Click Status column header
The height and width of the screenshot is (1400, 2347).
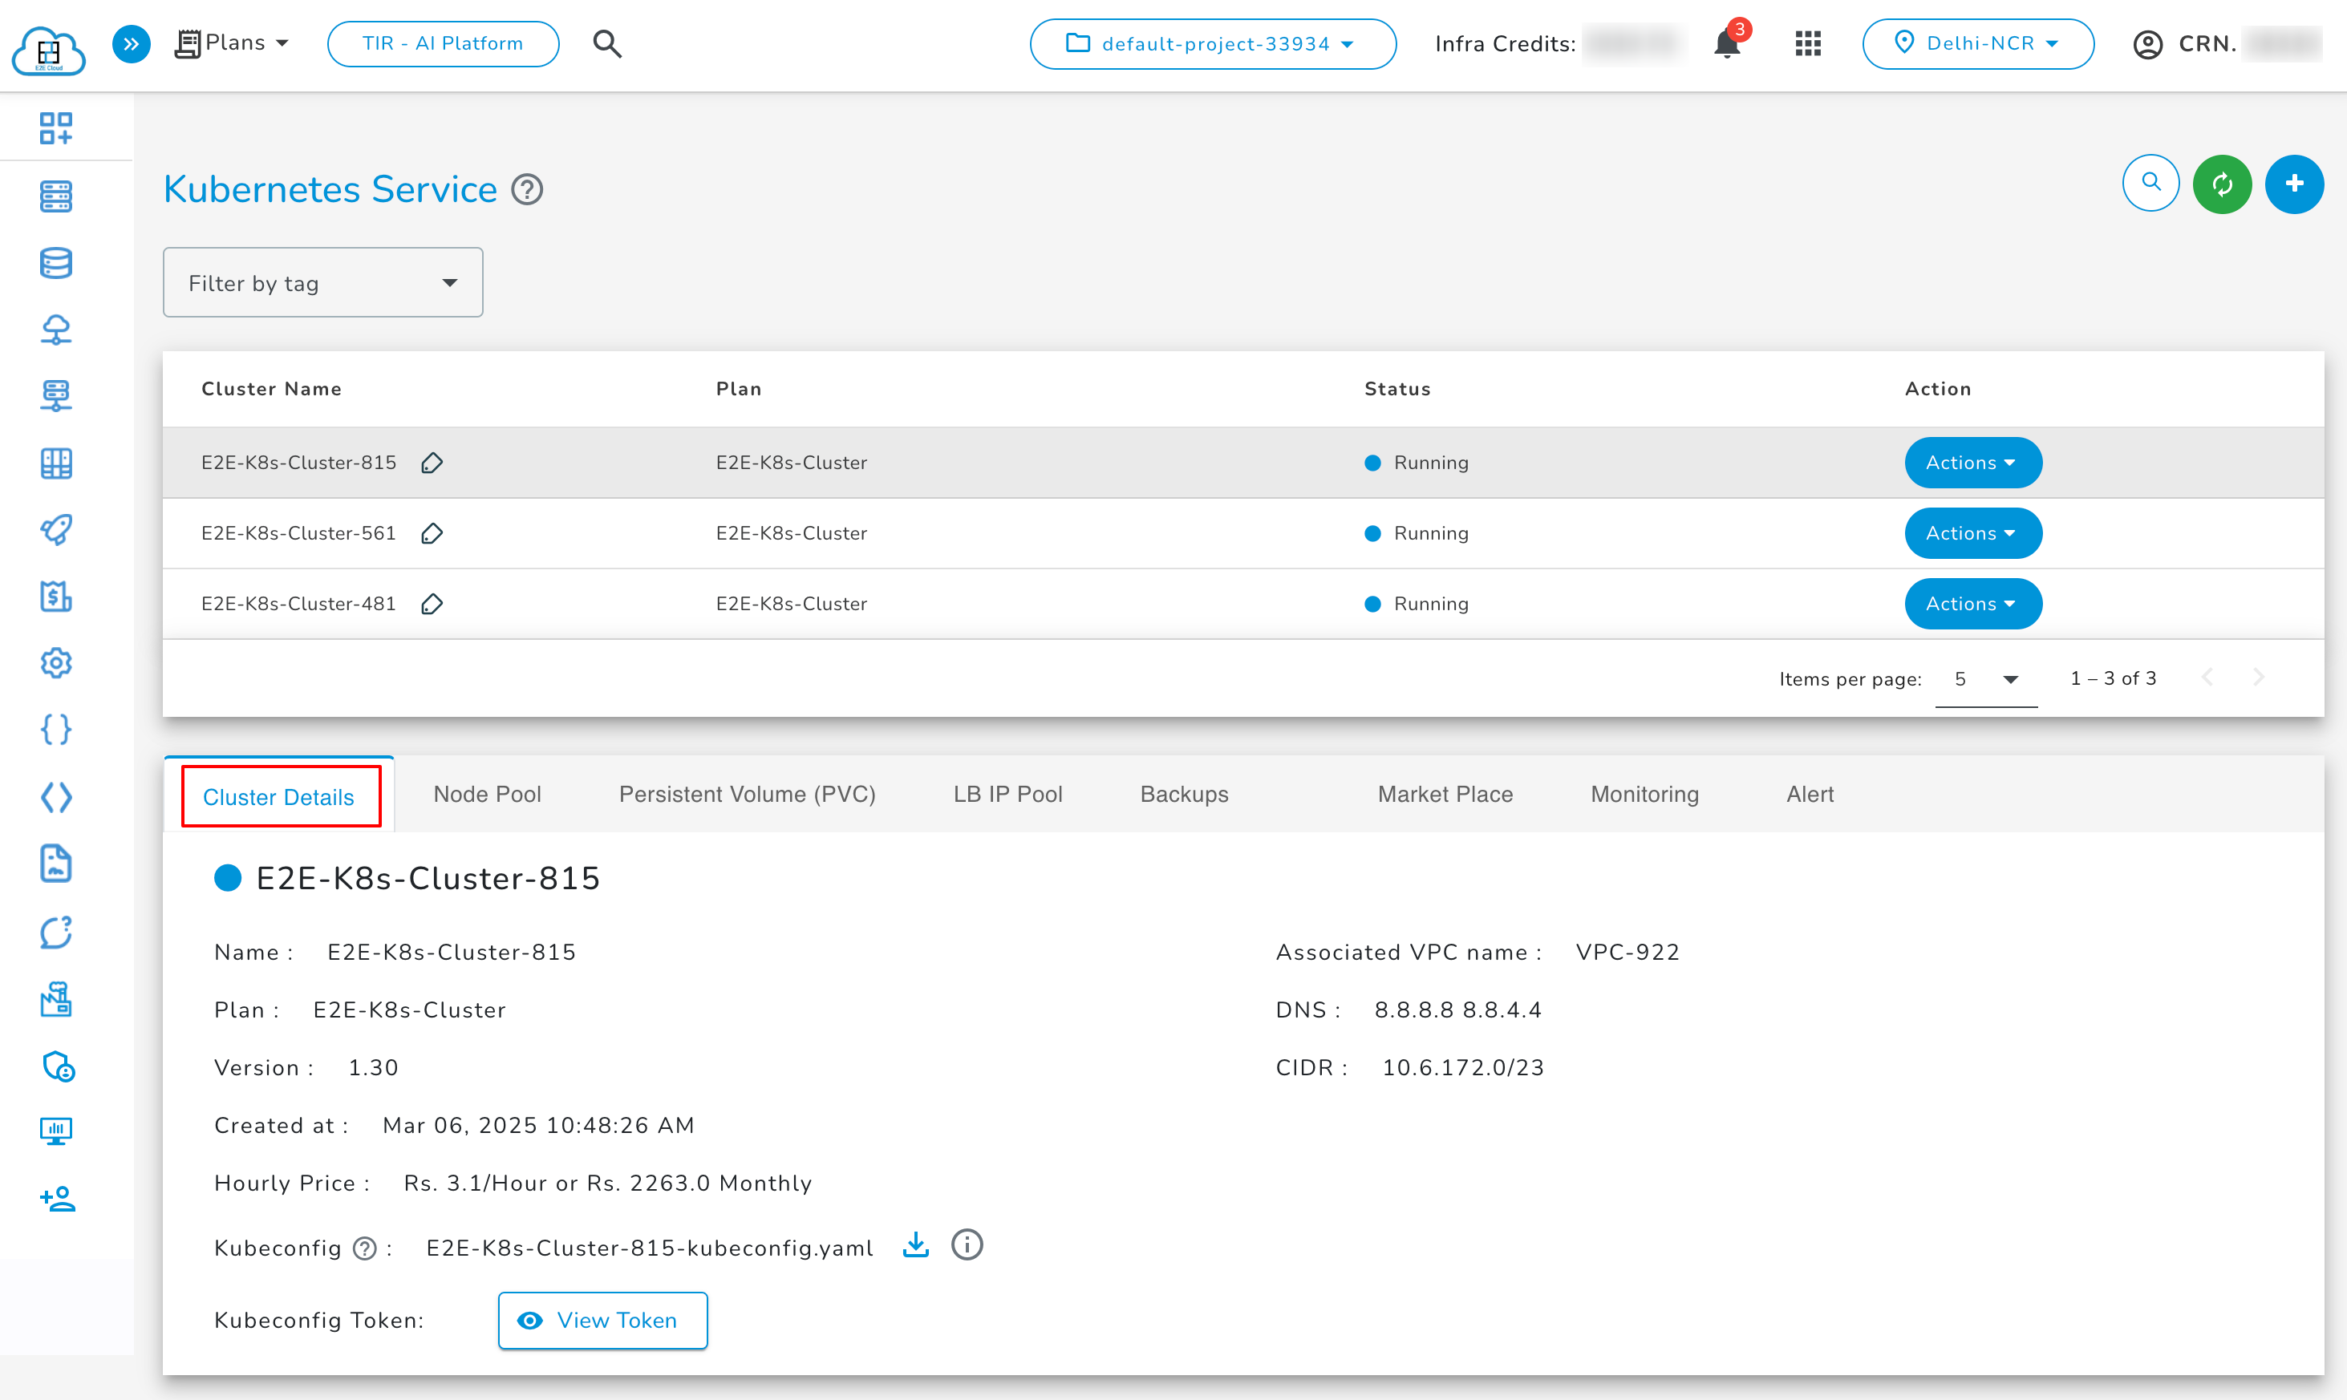tap(1396, 389)
